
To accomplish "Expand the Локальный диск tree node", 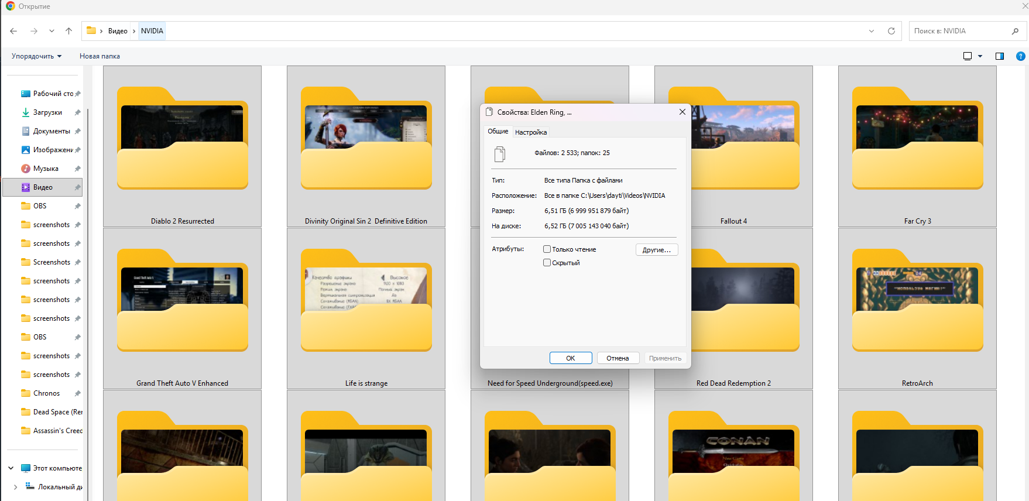I will coord(15,487).
